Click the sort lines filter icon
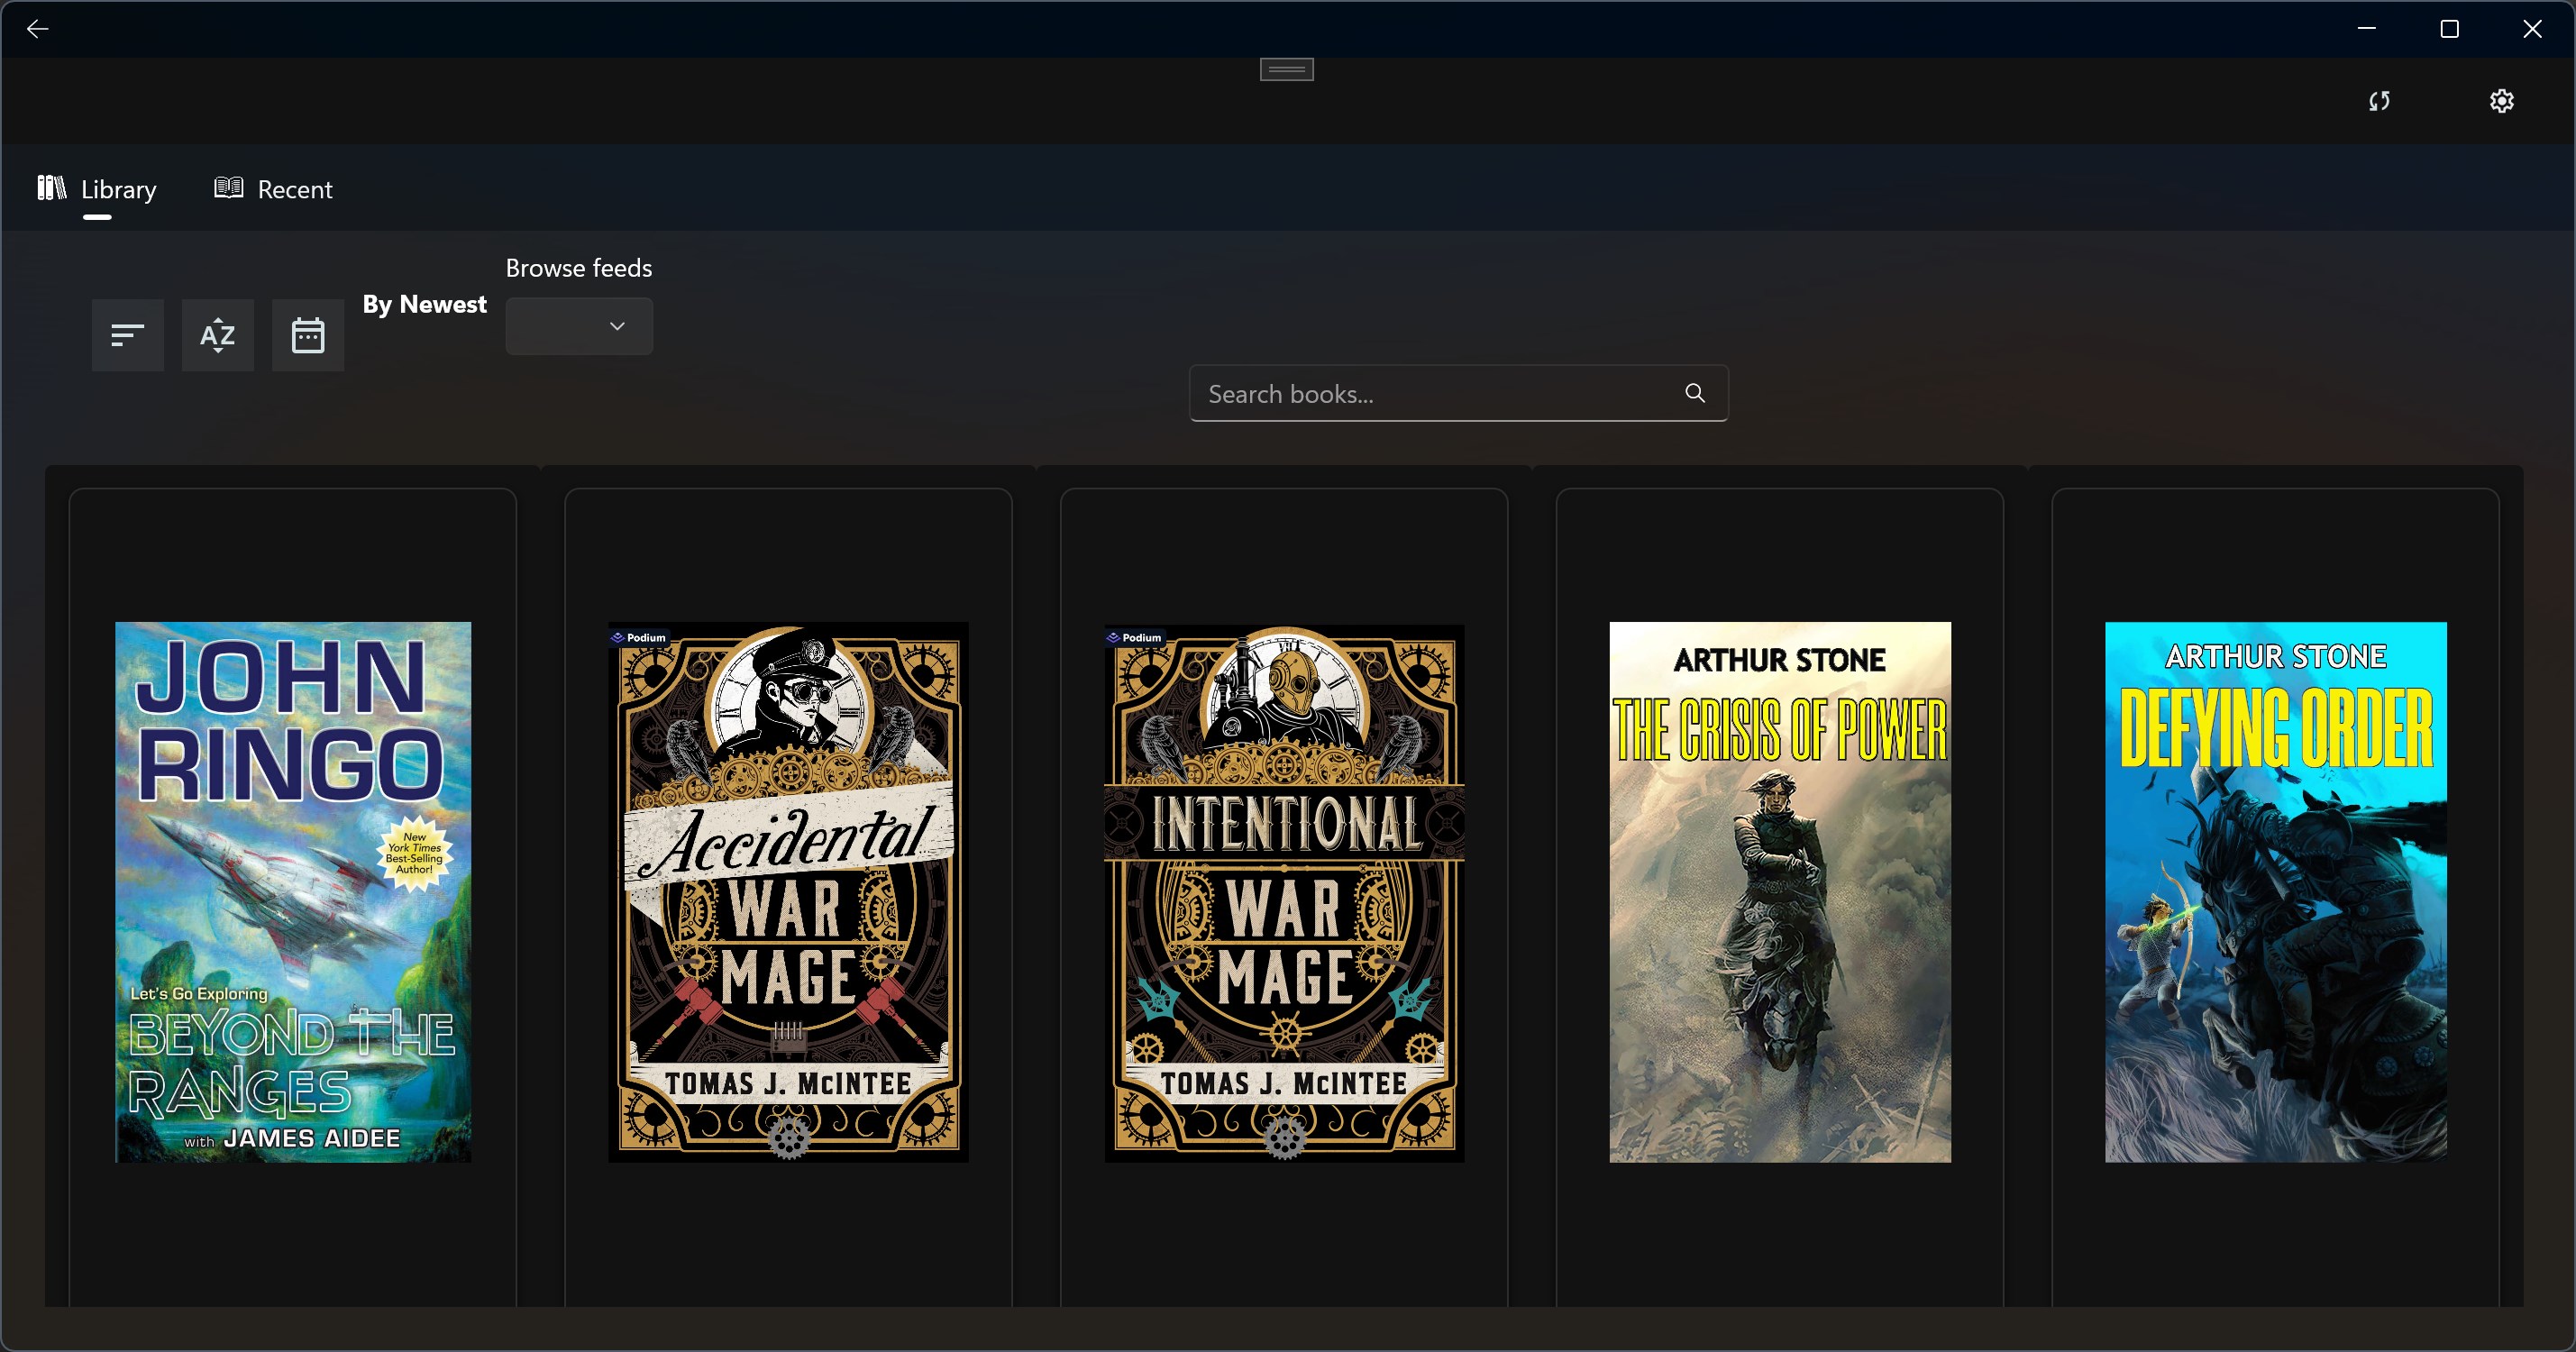This screenshot has height=1352, width=2576. coord(128,335)
